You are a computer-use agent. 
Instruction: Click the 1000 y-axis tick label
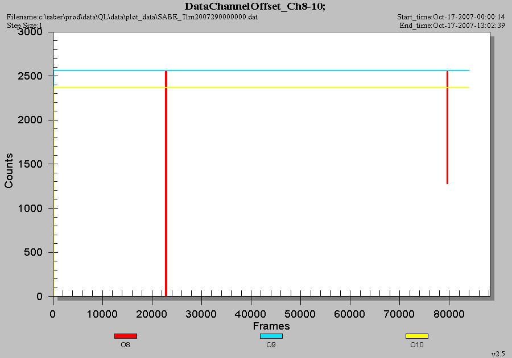(x=30, y=208)
